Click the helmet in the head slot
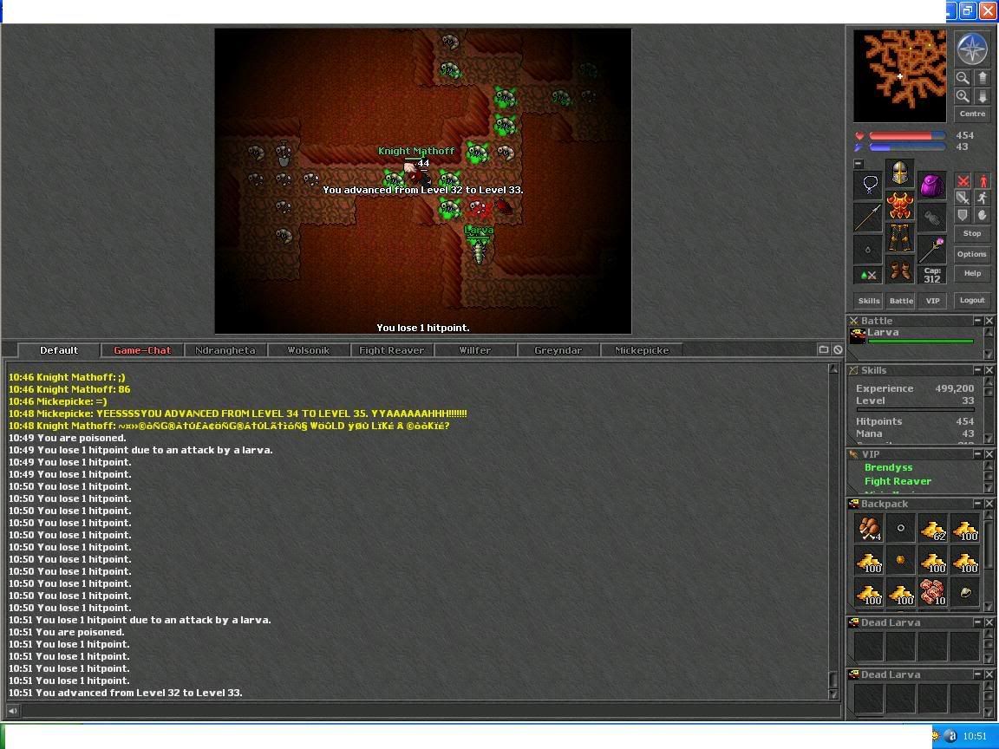This screenshot has width=999, height=749. pos(899,173)
